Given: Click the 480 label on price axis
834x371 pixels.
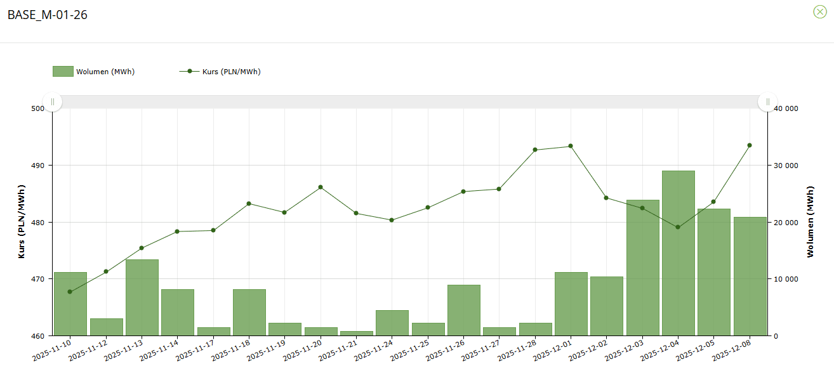Looking at the screenshot, I should click(37, 223).
